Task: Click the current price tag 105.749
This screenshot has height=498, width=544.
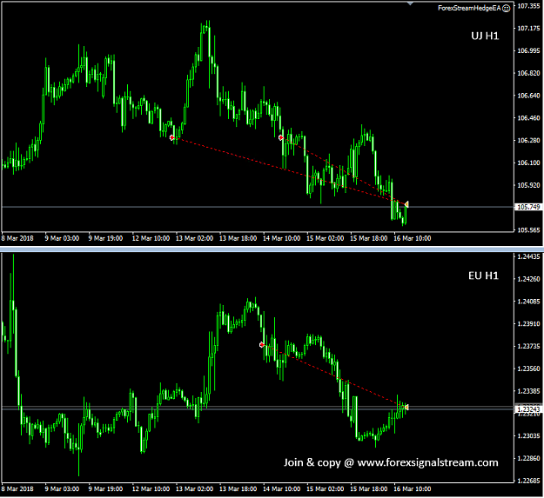Action: [528, 207]
